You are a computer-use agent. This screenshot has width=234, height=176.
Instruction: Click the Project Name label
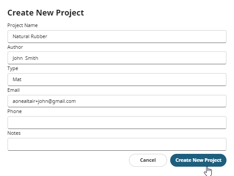coord(23,25)
